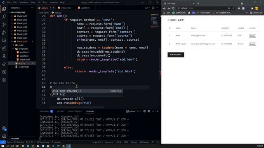This screenshot has height=148, width=264.
Task: Open the Extensions view
Action: (x=4, y=49)
